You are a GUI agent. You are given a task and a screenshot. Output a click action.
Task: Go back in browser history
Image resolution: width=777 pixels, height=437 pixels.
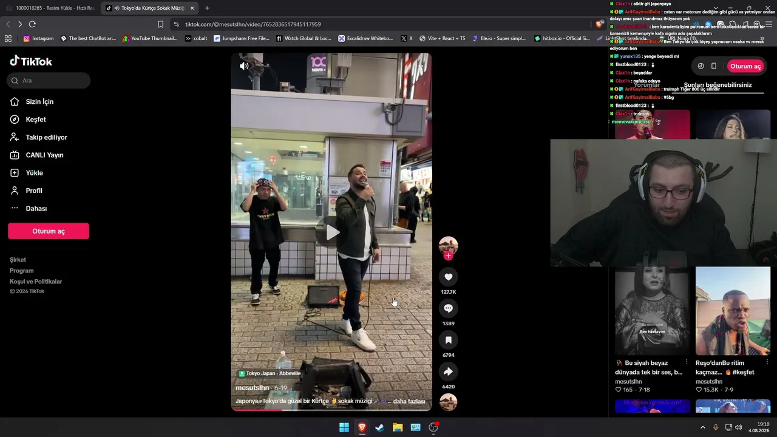(8, 24)
